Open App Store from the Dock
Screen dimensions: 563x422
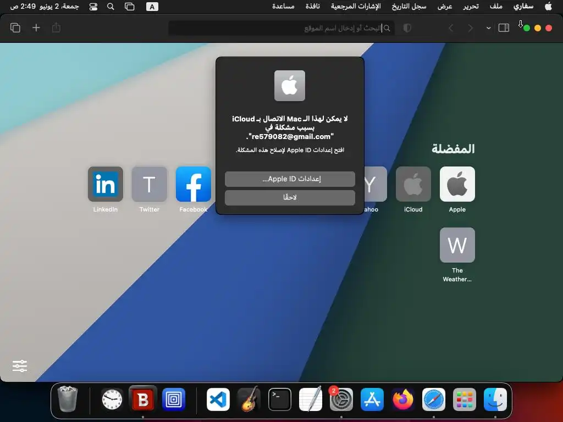[x=372, y=399]
